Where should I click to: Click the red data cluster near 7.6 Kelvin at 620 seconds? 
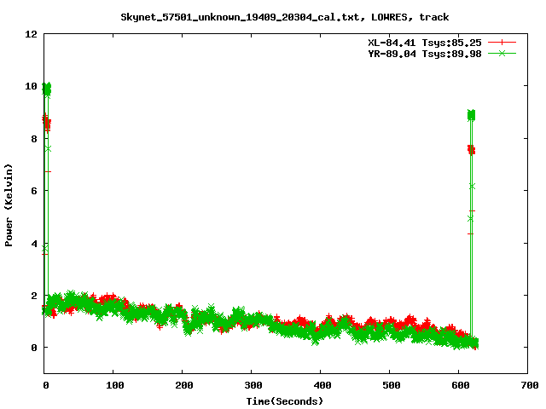(x=471, y=150)
